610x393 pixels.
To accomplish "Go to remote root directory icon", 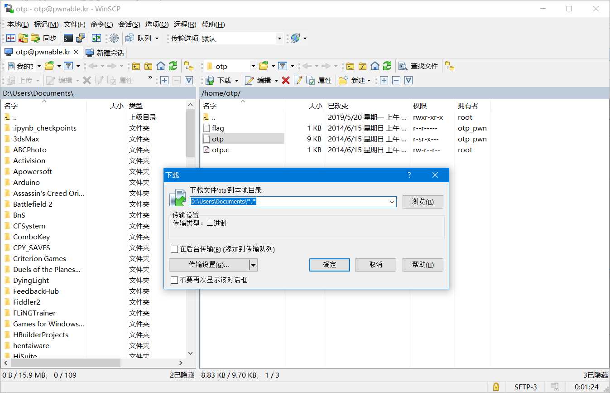I will pos(362,66).
